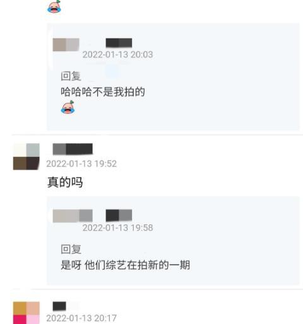Open the first blurred username in the 19:58 reply
This screenshot has width=303, height=324.
73,216
